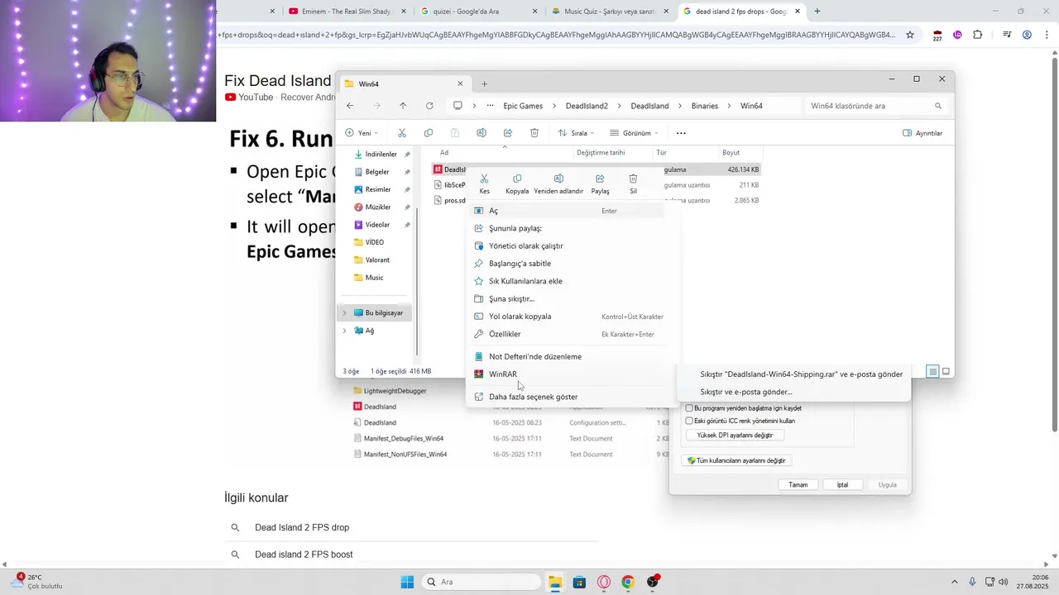Select 'Yol olarak kopyala' menu entry
The width and height of the screenshot is (1059, 595).
tap(568, 317)
